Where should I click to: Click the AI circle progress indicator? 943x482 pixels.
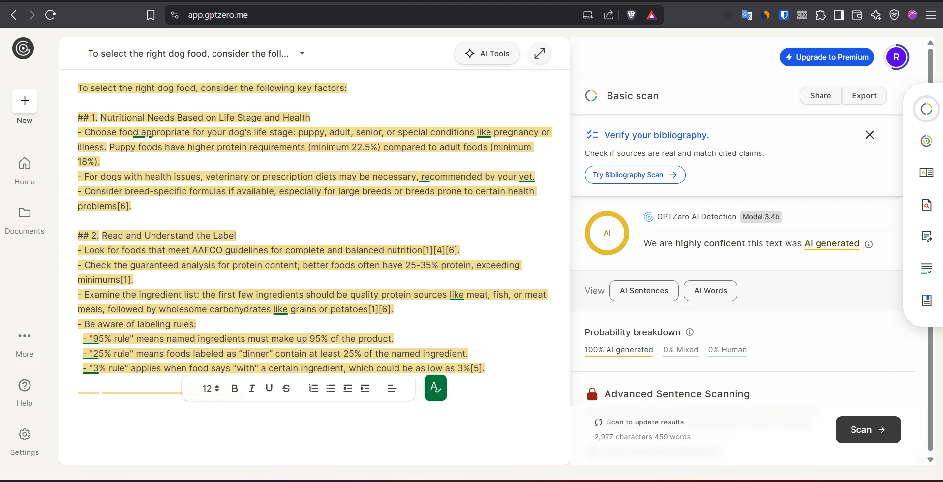coord(607,233)
